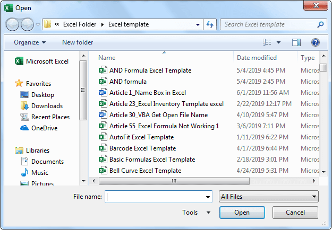
Task: Click the New folder button
Action: (x=78, y=42)
